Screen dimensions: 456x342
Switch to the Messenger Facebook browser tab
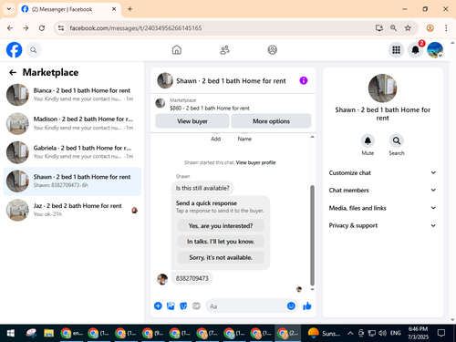pos(69,9)
